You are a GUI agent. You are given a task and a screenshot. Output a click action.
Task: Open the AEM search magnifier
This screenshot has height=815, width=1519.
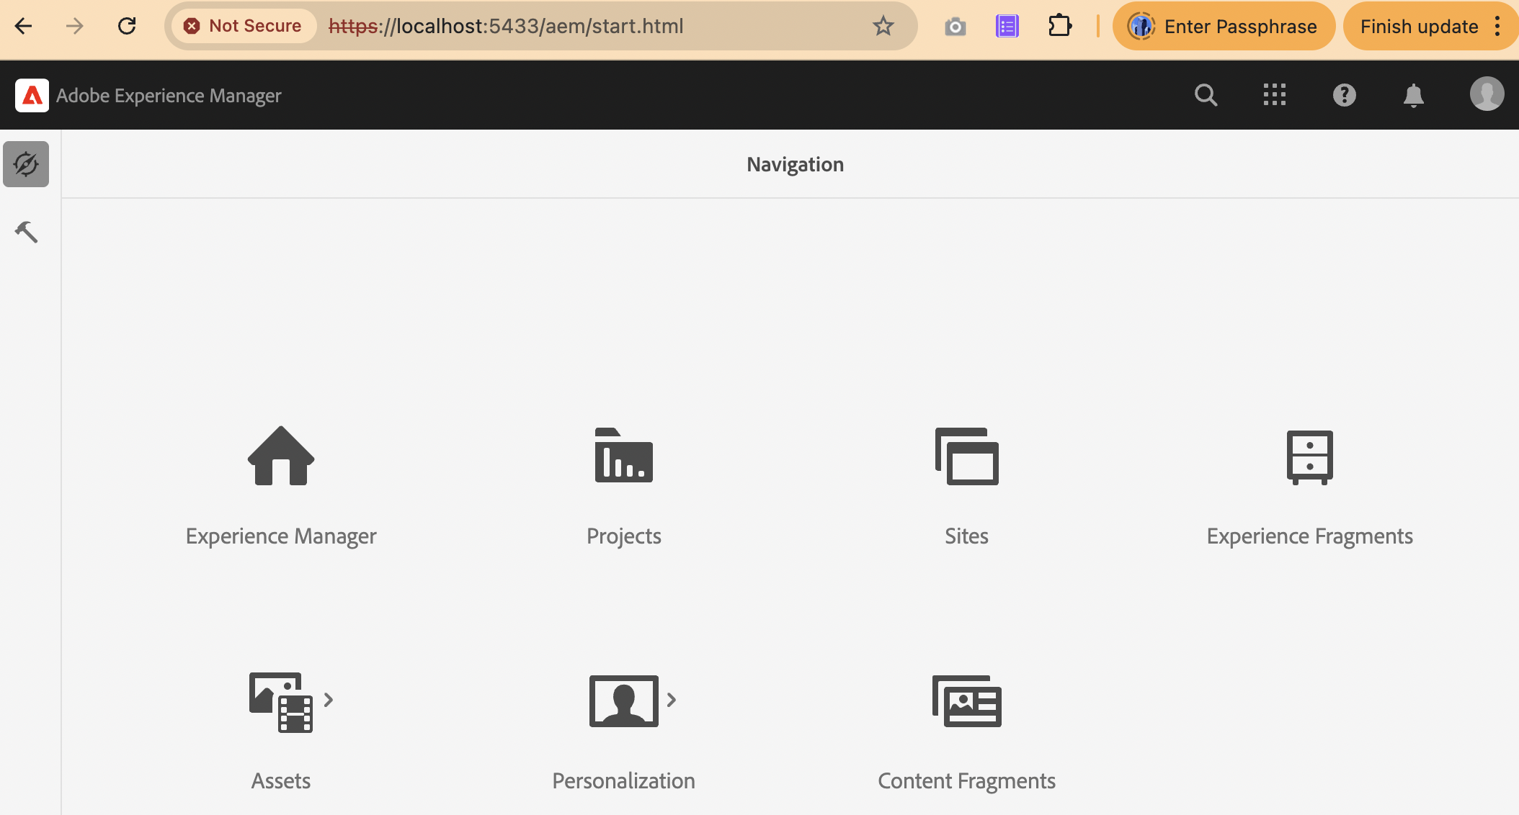pos(1206,95)
